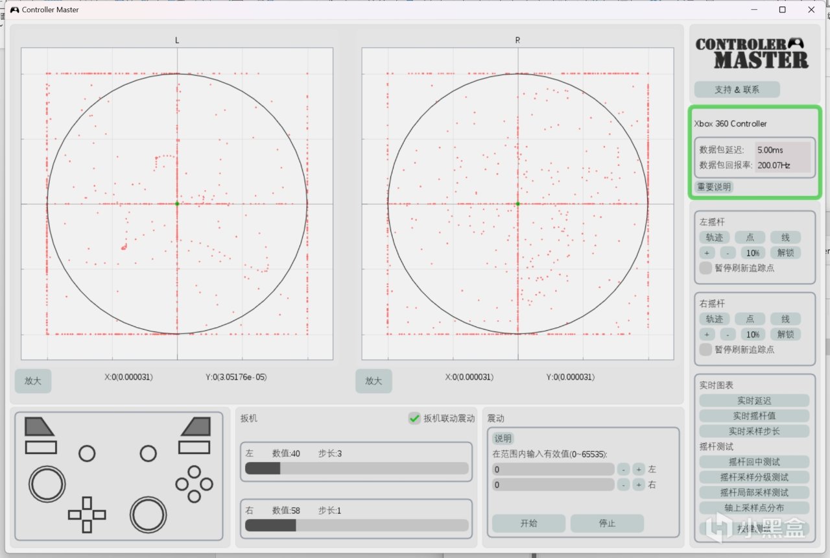Select 点 mode for 右摇杆
The image size is (830, 558).
click(x=750, y=319)
